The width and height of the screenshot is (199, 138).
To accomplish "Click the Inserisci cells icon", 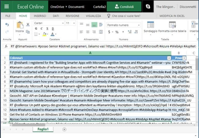I will pyautogui.click(x=194, y=25).
